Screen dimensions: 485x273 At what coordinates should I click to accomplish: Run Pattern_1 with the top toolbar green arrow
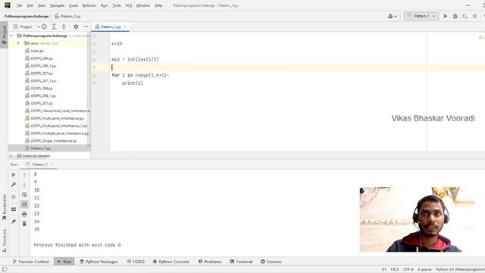pyautogui.click(x=446, y=16)
